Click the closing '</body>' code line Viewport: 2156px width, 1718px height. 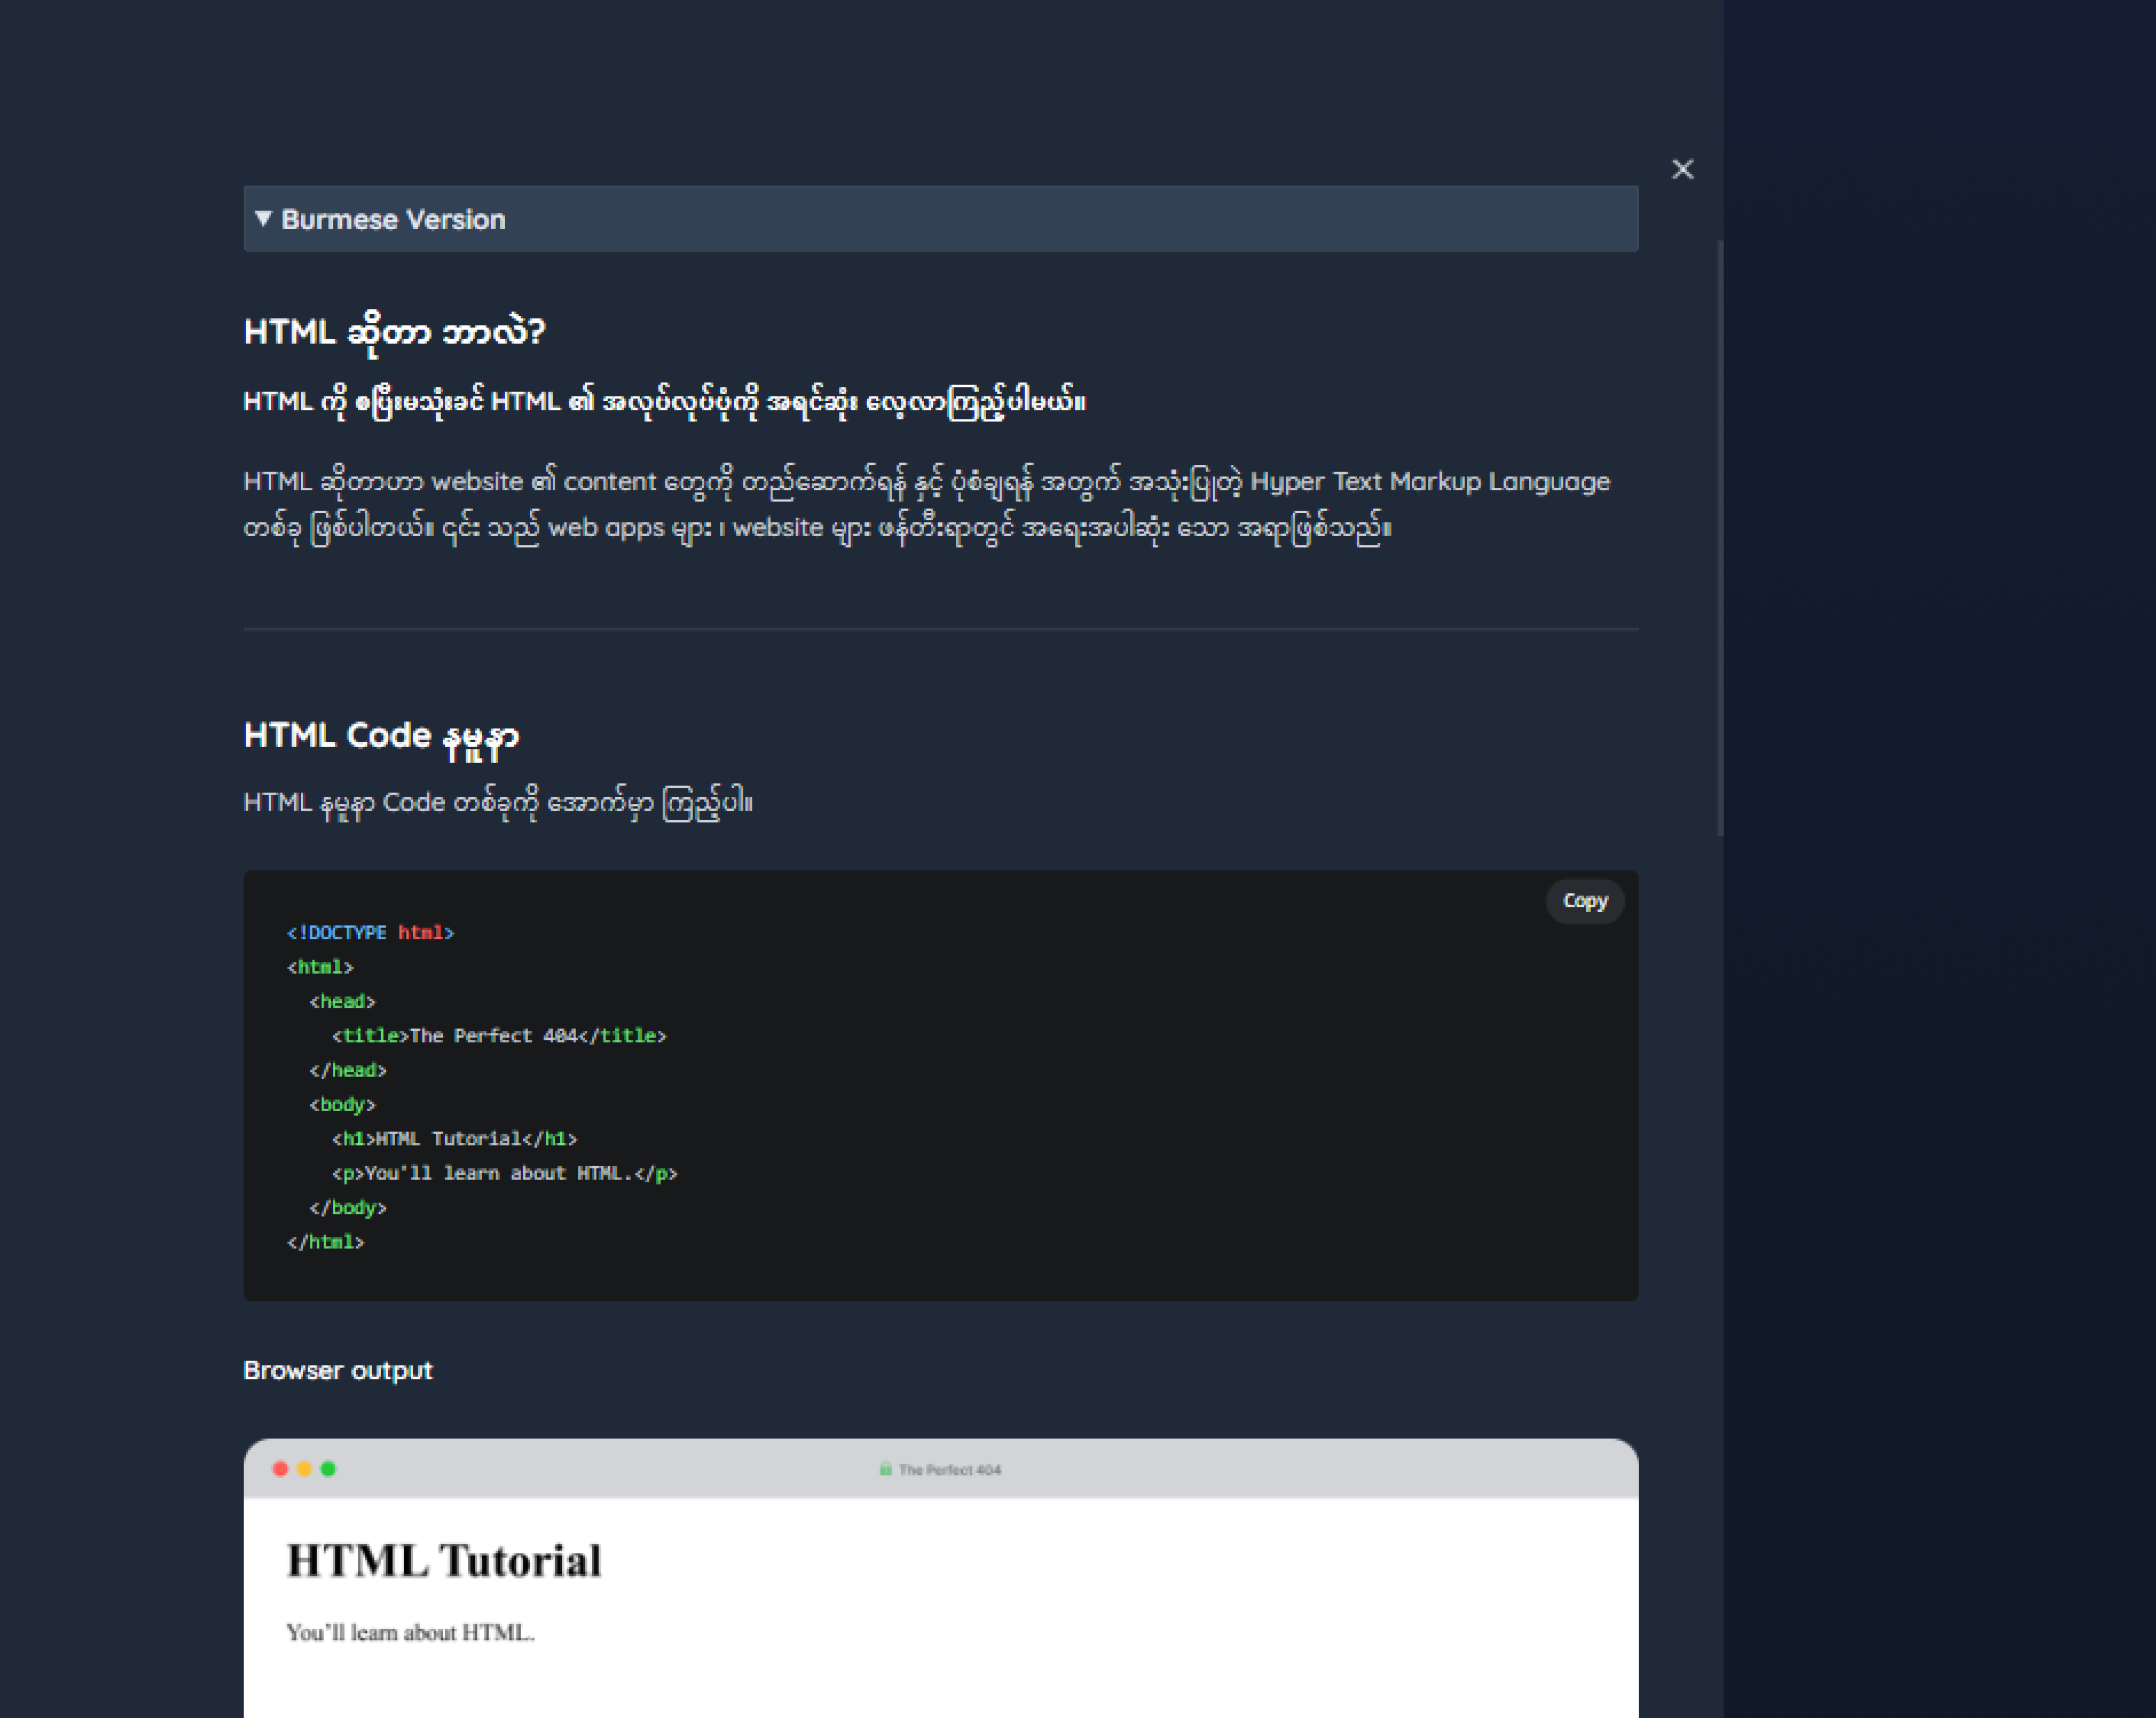click(x=347, y=1208)
